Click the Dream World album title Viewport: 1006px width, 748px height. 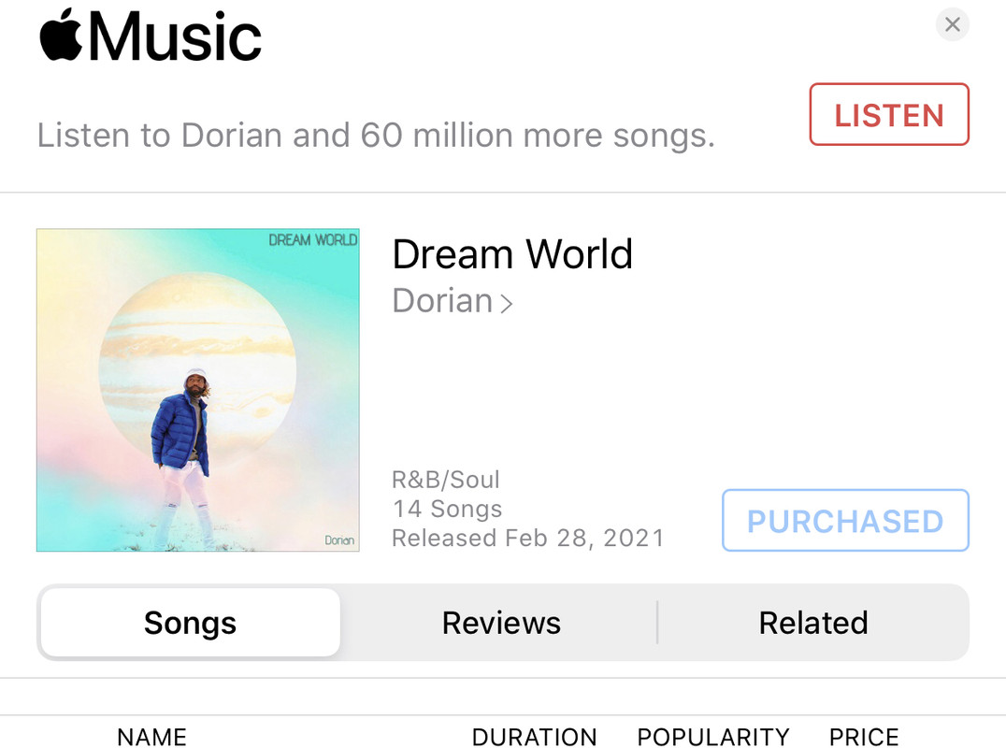click(x=512, y=254)
